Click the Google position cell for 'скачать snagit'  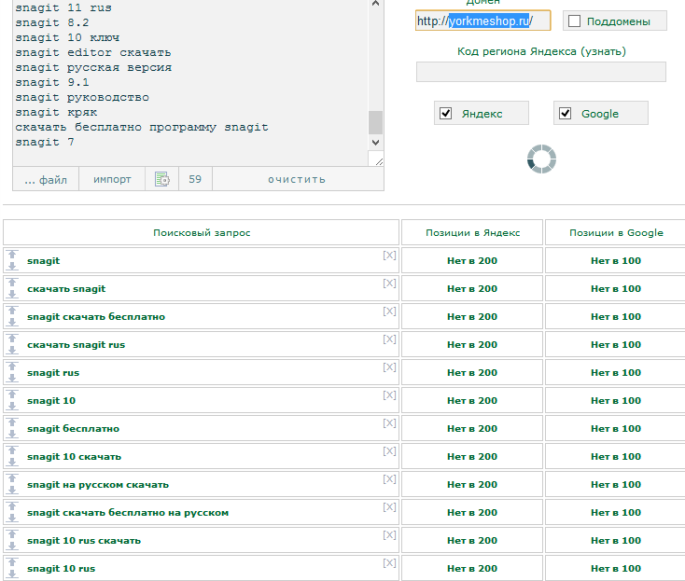click(x=616, y=288)
